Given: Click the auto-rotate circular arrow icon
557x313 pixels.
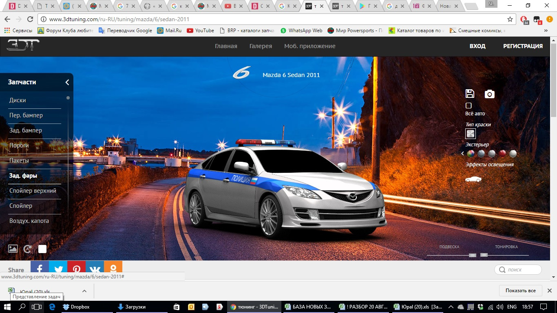Looking at the screenshot, I should point(27,249).
